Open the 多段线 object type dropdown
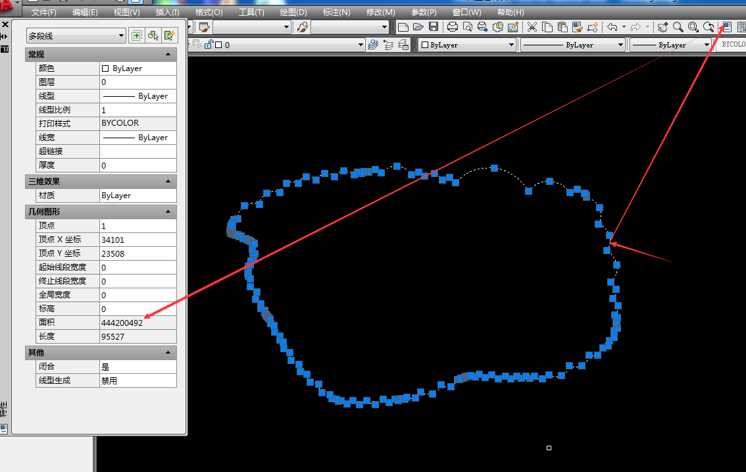The height and width of the screenshot is (472, 746). point(76,36)
